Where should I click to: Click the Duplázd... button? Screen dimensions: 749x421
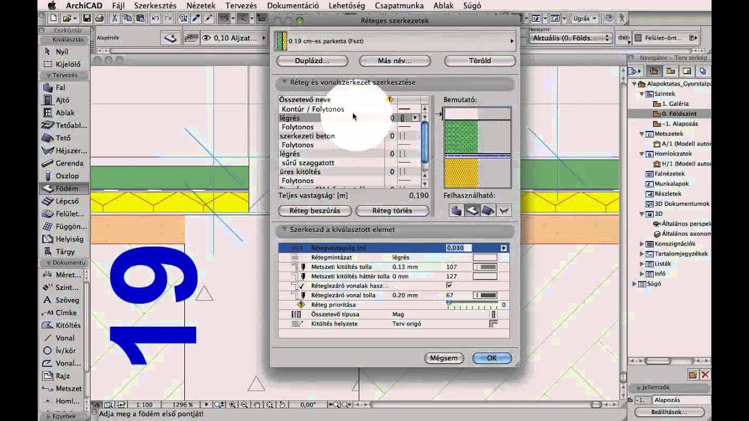tap(312, 61)
